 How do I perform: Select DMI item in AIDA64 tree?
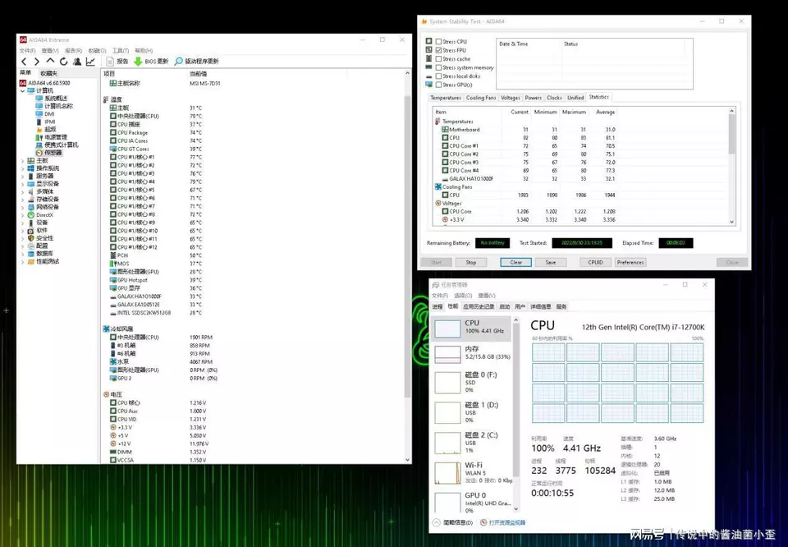pos(45,113)
